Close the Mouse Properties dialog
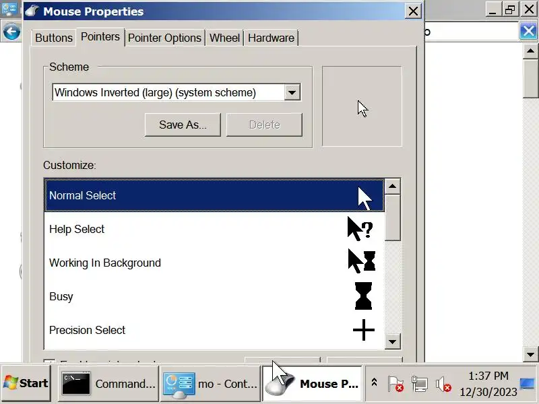 [413, 11]
